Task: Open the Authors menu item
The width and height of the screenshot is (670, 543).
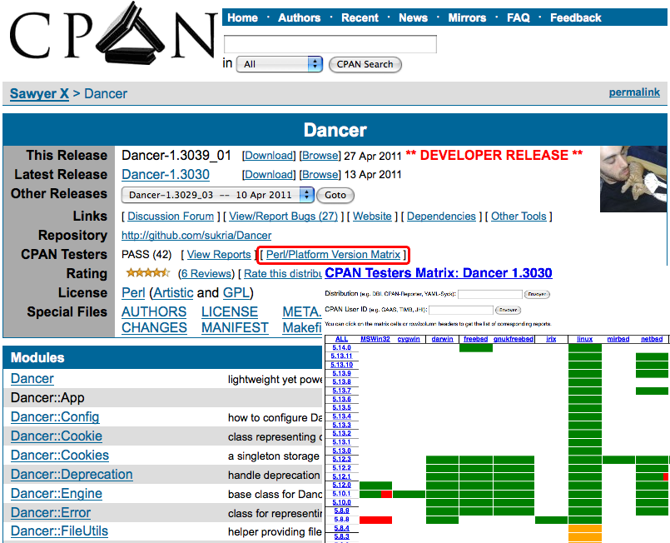Action: [x=299, y=17]
